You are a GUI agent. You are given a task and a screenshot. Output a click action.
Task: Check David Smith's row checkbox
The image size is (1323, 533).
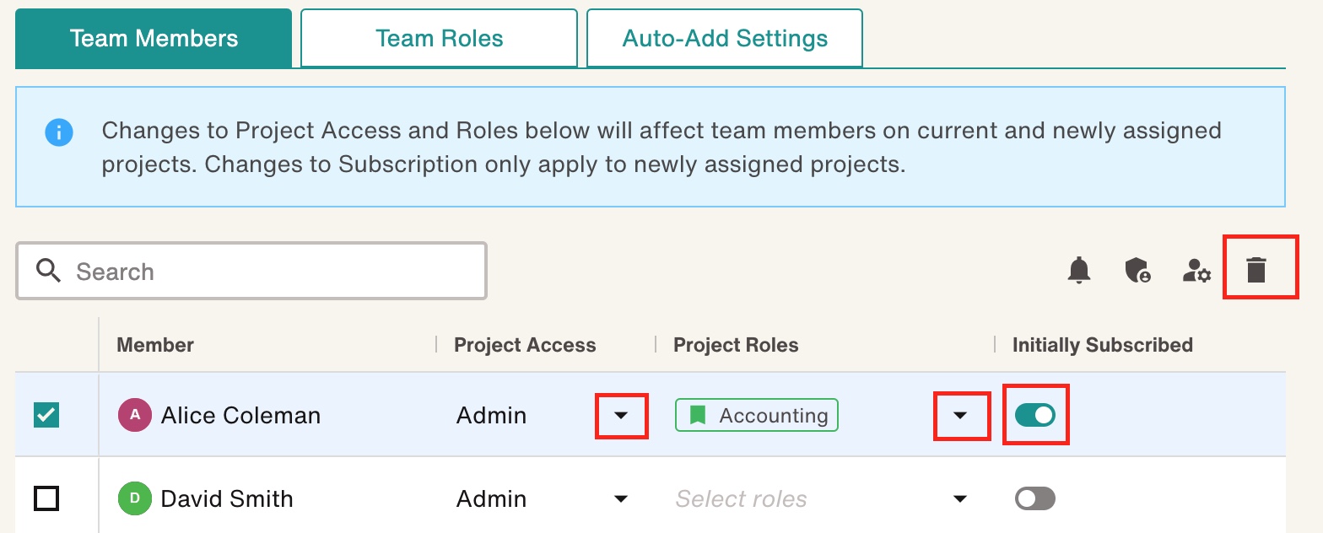[x=46, y=498]
